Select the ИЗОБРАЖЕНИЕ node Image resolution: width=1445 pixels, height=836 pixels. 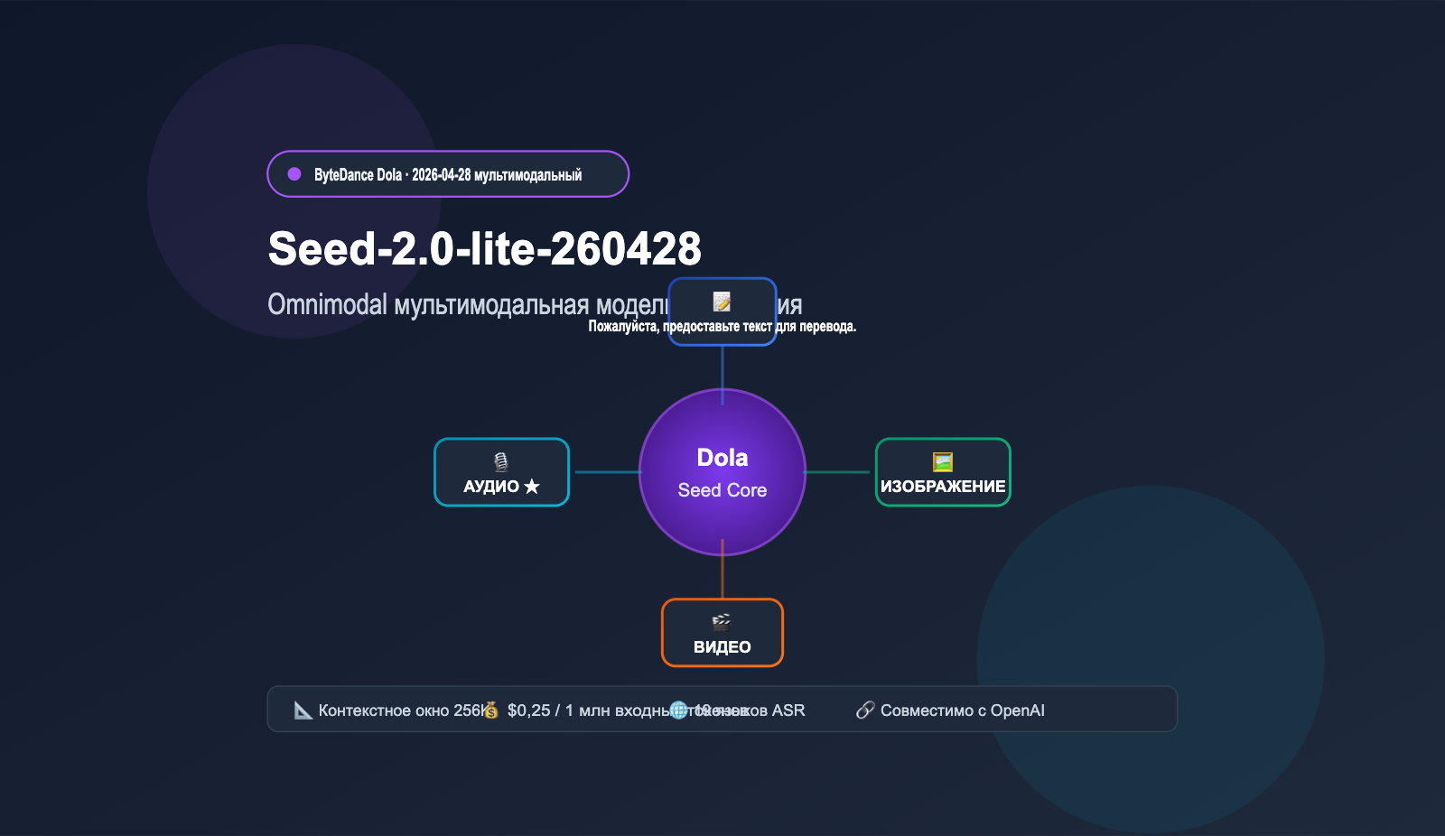pyautogui.click(x=943, y=472)
